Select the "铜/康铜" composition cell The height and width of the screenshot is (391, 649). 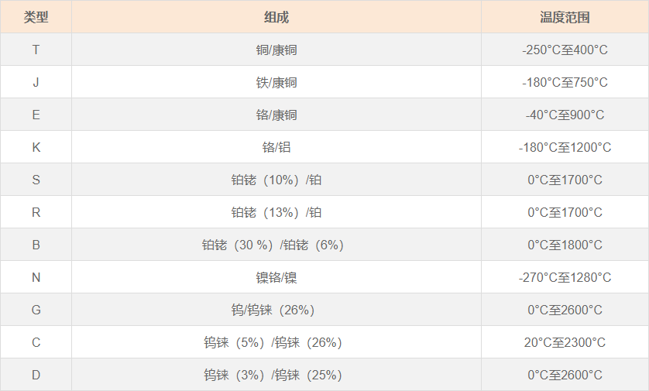(x=276, y=50)
